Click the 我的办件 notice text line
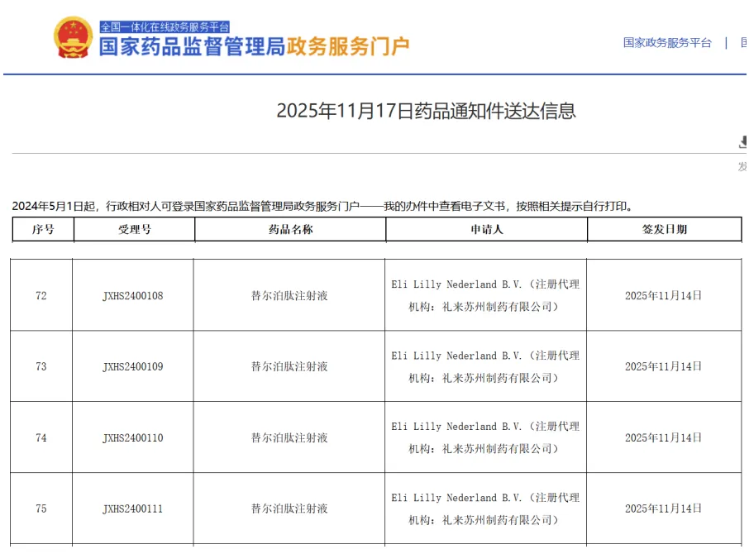This screenshot has height=554, width=749. 322,206
